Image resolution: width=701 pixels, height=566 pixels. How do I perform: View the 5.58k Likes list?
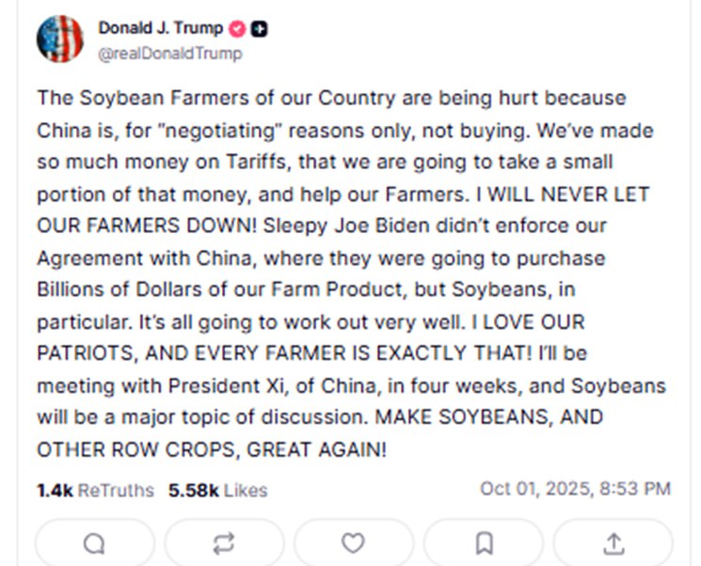click(x=217, y=490)
